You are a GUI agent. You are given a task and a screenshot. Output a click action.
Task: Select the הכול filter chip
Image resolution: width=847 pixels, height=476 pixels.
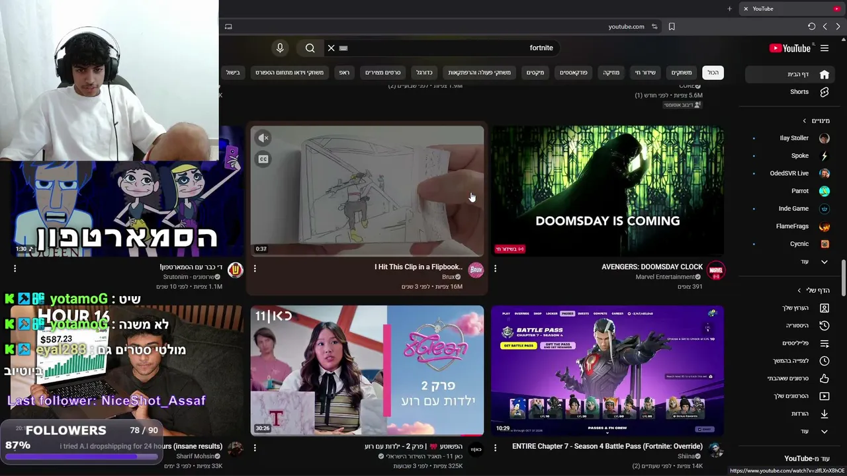click(x=713, y=73)
